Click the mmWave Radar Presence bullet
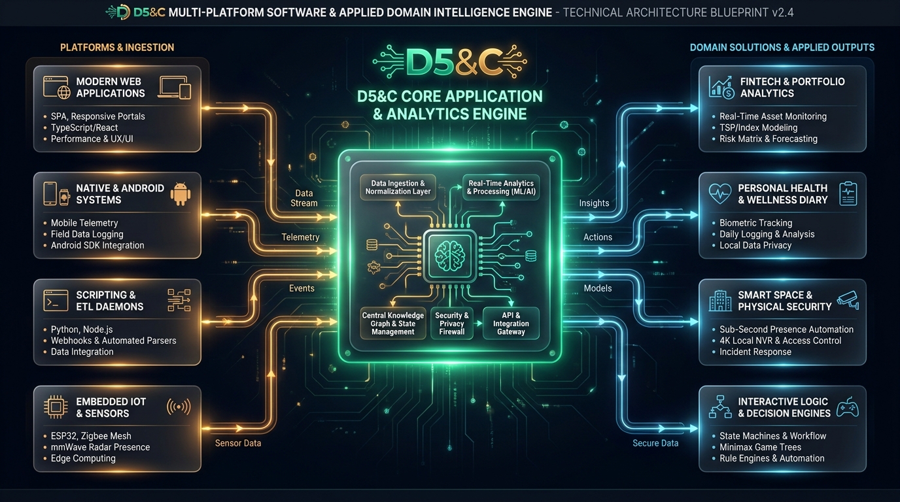Viewport: 900px width, 502px height. pos(100,447)
